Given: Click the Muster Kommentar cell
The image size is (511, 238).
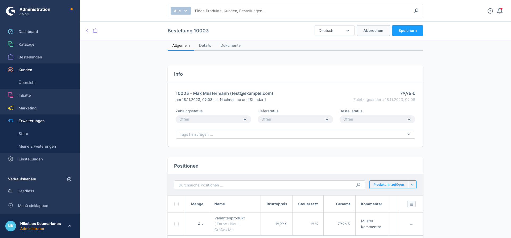Looking at the screenshot, I should coord(372,224).
